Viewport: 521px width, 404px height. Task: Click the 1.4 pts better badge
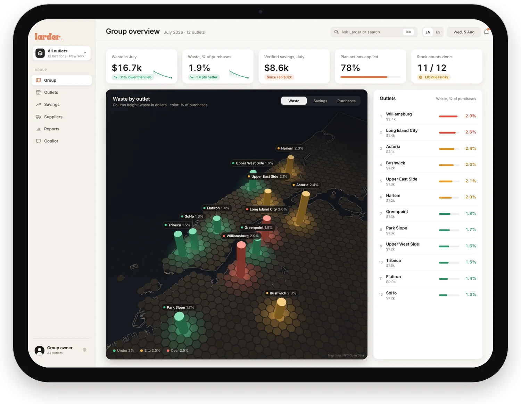[x=204, y=77]
